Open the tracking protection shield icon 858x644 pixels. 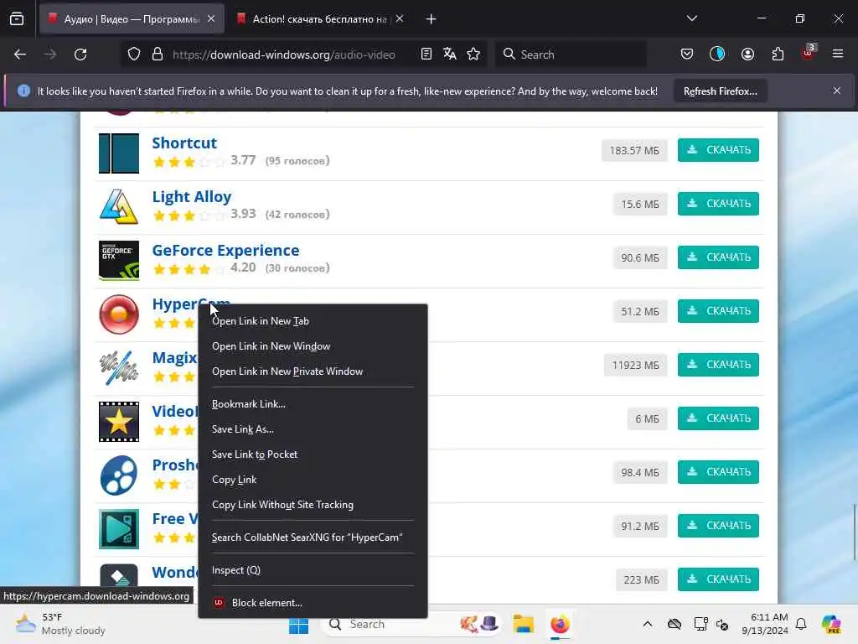click(134, 55)
